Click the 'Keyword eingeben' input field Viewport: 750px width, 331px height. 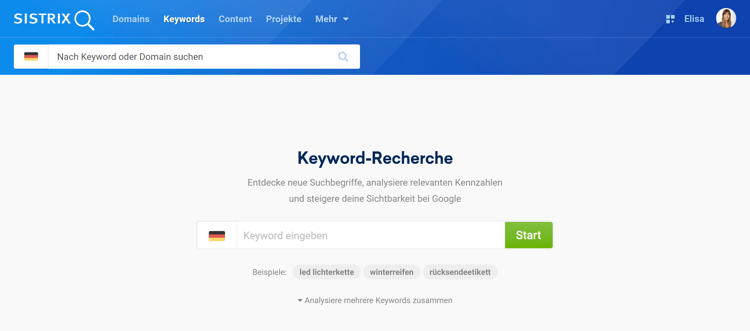370,235
